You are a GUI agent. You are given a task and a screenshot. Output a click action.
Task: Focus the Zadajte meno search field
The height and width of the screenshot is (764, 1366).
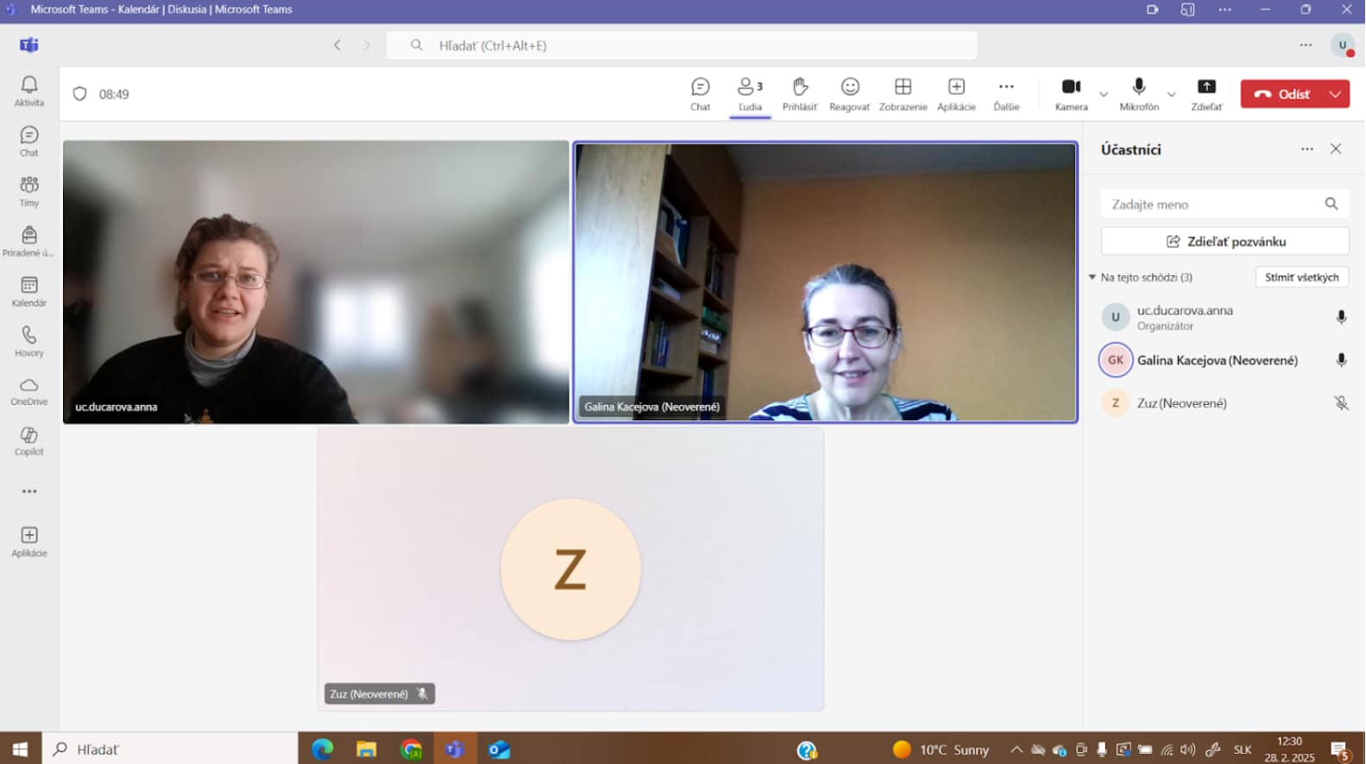pyautogui.click(x=1224, y=204)
